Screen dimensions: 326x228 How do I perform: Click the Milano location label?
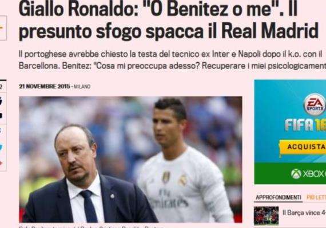pyautogui.click(x=82, y=87)
